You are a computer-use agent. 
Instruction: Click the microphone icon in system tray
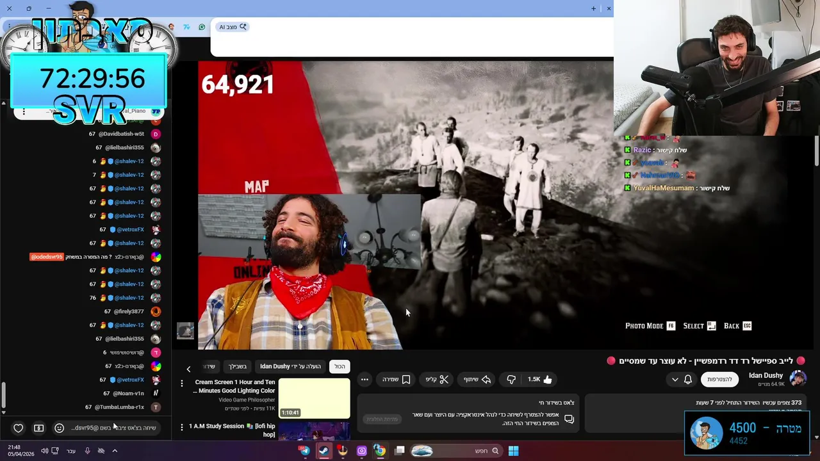click(88, 451)
